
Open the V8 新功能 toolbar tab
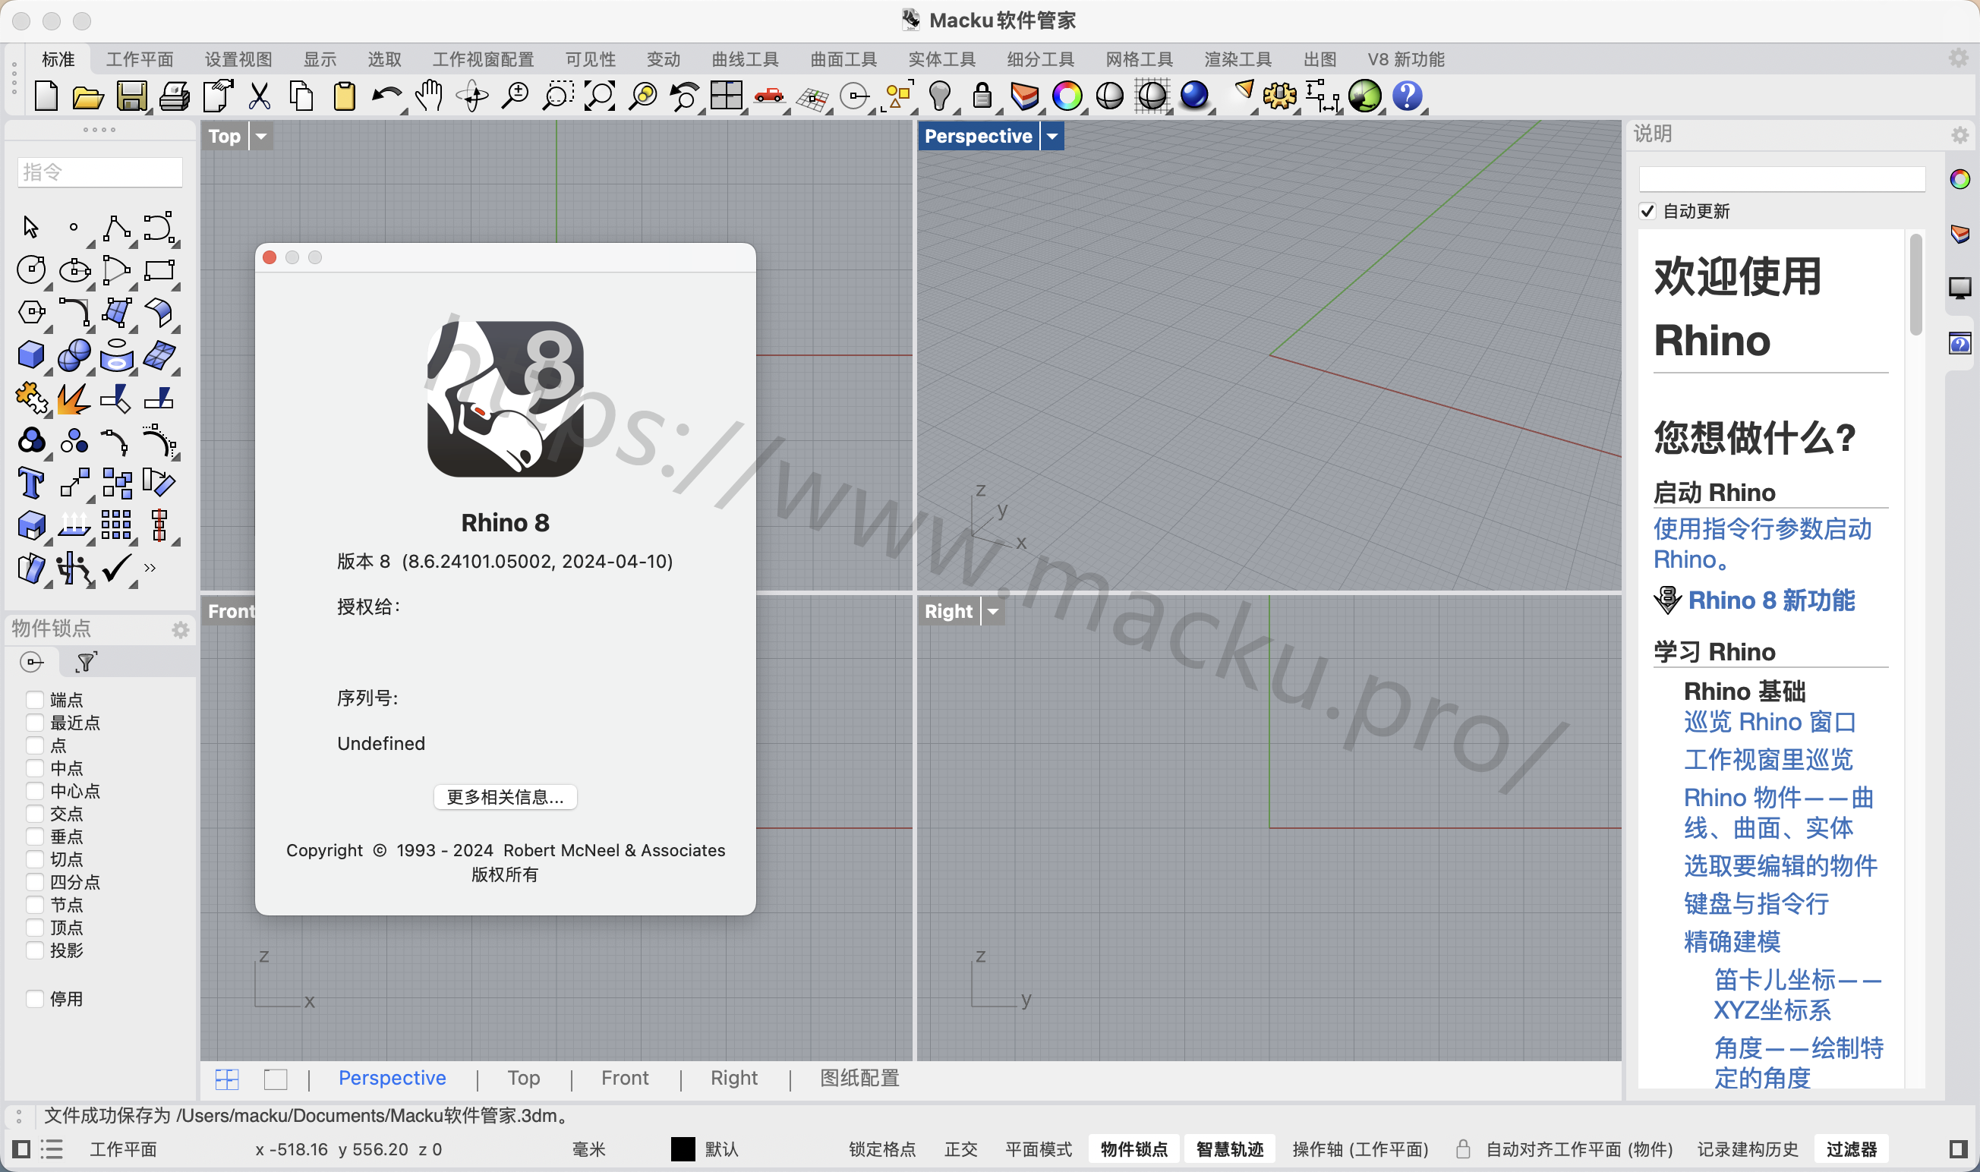1406,59
